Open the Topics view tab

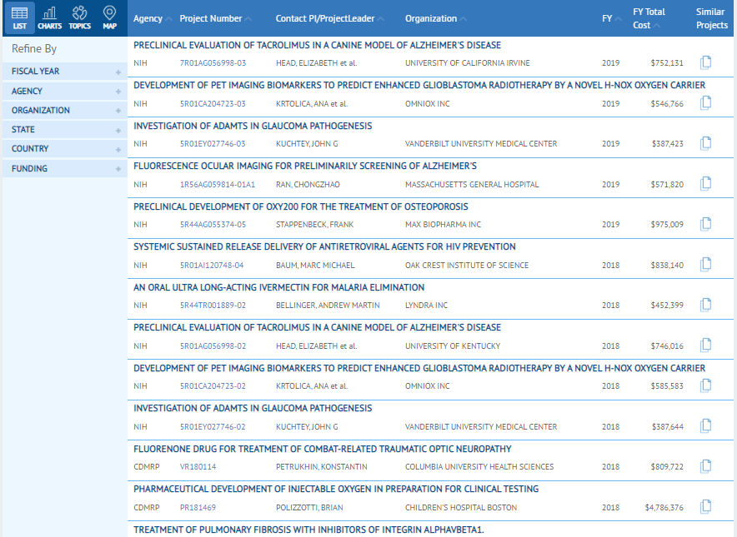click(x=79, y=18)
